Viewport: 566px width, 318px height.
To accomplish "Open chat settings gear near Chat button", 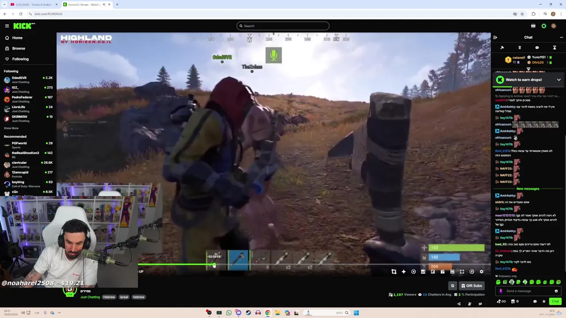I will pos(544,302).
